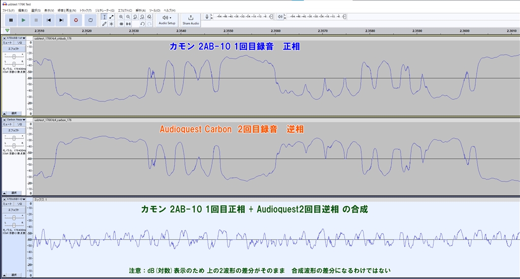Open the 表示(V) menu
520x279 pixels.
coord(49,11)
